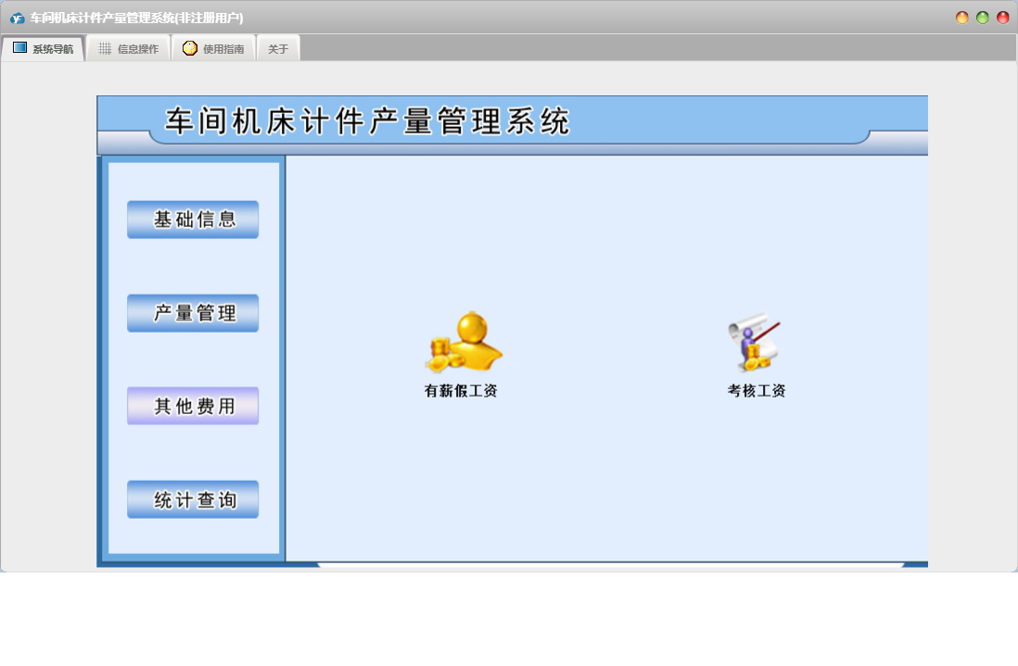Click the 车间机床计件产量管理系统 banner title
Image resolution: width=1018 pixels, height=666 pixels.
pyautogui.click(x=367, y=121)
